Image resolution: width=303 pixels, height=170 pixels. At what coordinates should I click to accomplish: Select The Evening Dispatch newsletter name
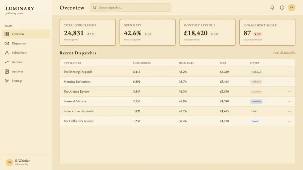tap(78, 72)
